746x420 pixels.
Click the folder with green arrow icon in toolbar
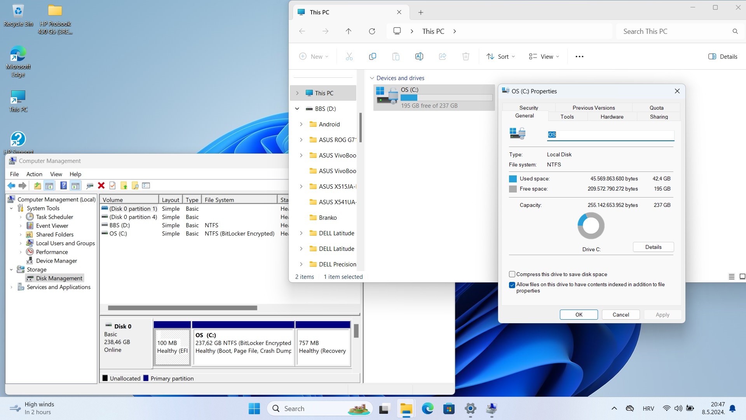coord(124,185)
